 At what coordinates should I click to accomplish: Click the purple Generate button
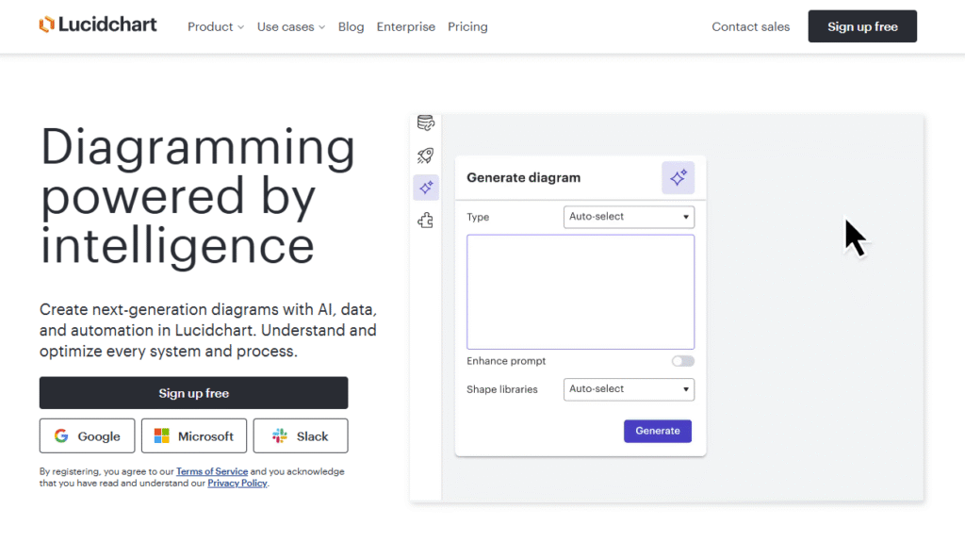coord(658,431)
